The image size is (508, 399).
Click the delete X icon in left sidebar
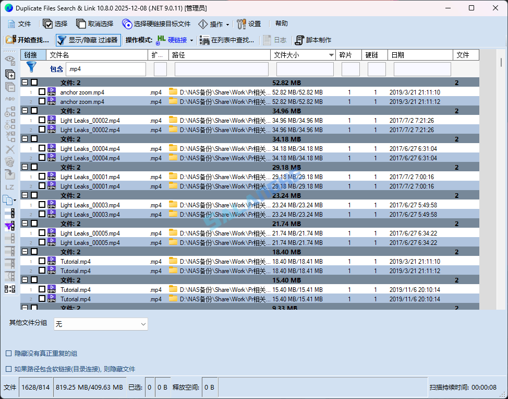(9, 149)
